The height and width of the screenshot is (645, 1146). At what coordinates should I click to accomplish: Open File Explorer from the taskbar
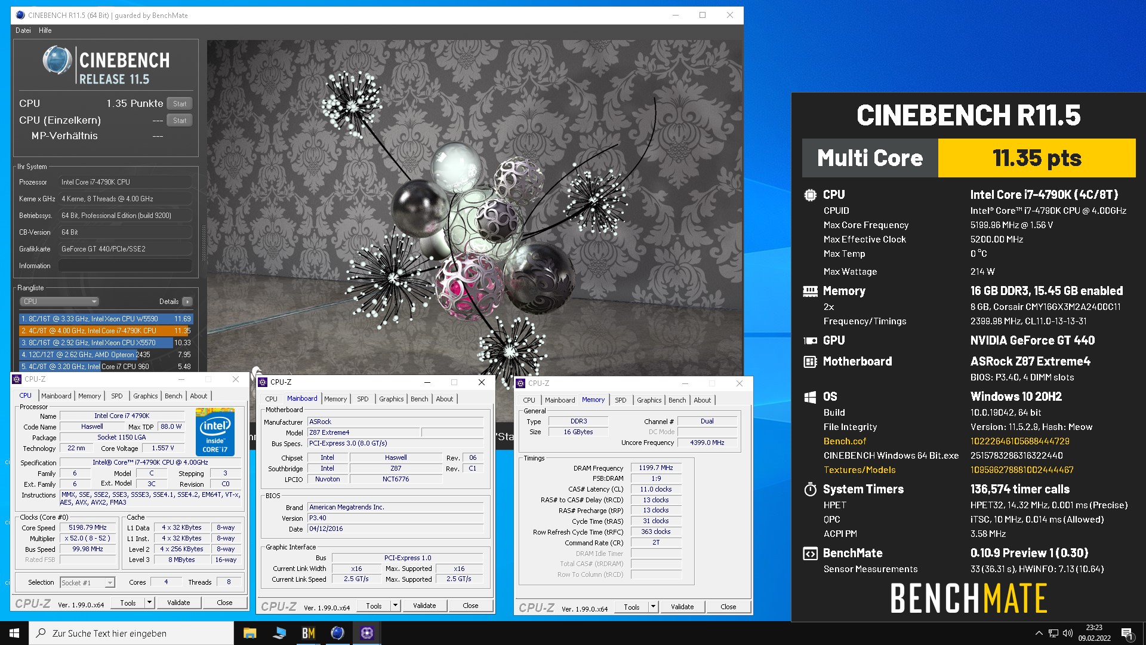(x=249, y=633)
